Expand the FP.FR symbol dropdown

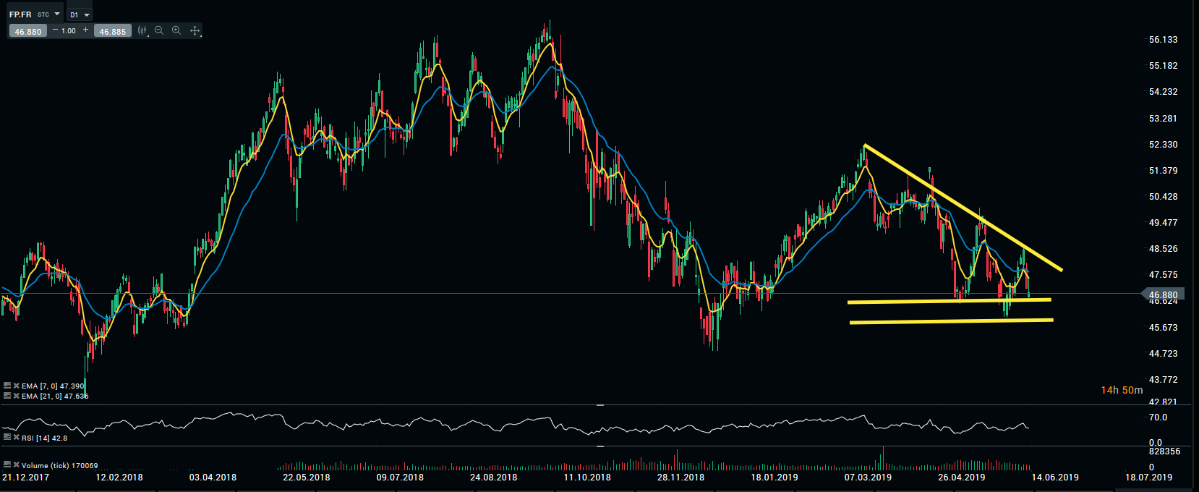coord(57,14)
